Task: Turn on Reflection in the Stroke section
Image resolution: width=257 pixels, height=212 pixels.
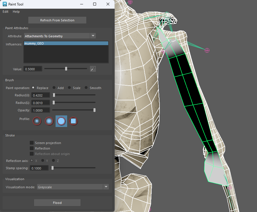Action: [x=32, y=148]
